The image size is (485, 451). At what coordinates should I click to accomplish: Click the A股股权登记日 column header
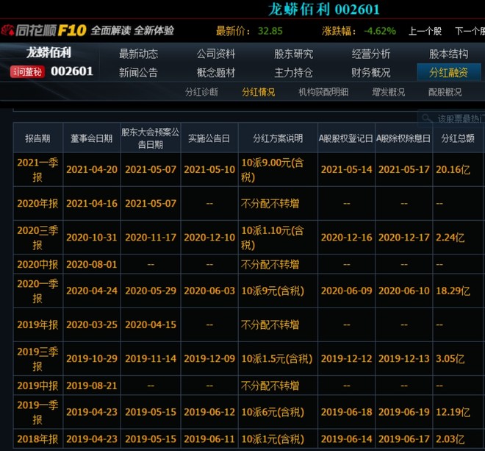(346, 138)
